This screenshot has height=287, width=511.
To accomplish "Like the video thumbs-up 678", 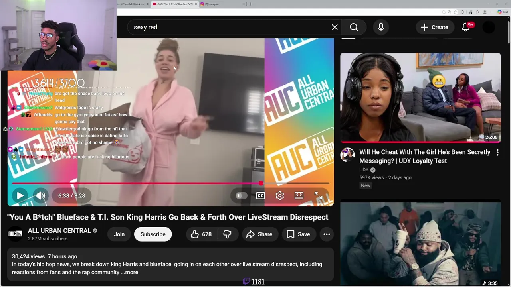I will [x=201, y=234].
